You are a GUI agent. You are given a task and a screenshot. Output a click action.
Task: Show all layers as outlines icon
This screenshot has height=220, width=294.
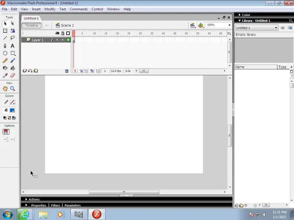tap(68, 33)
